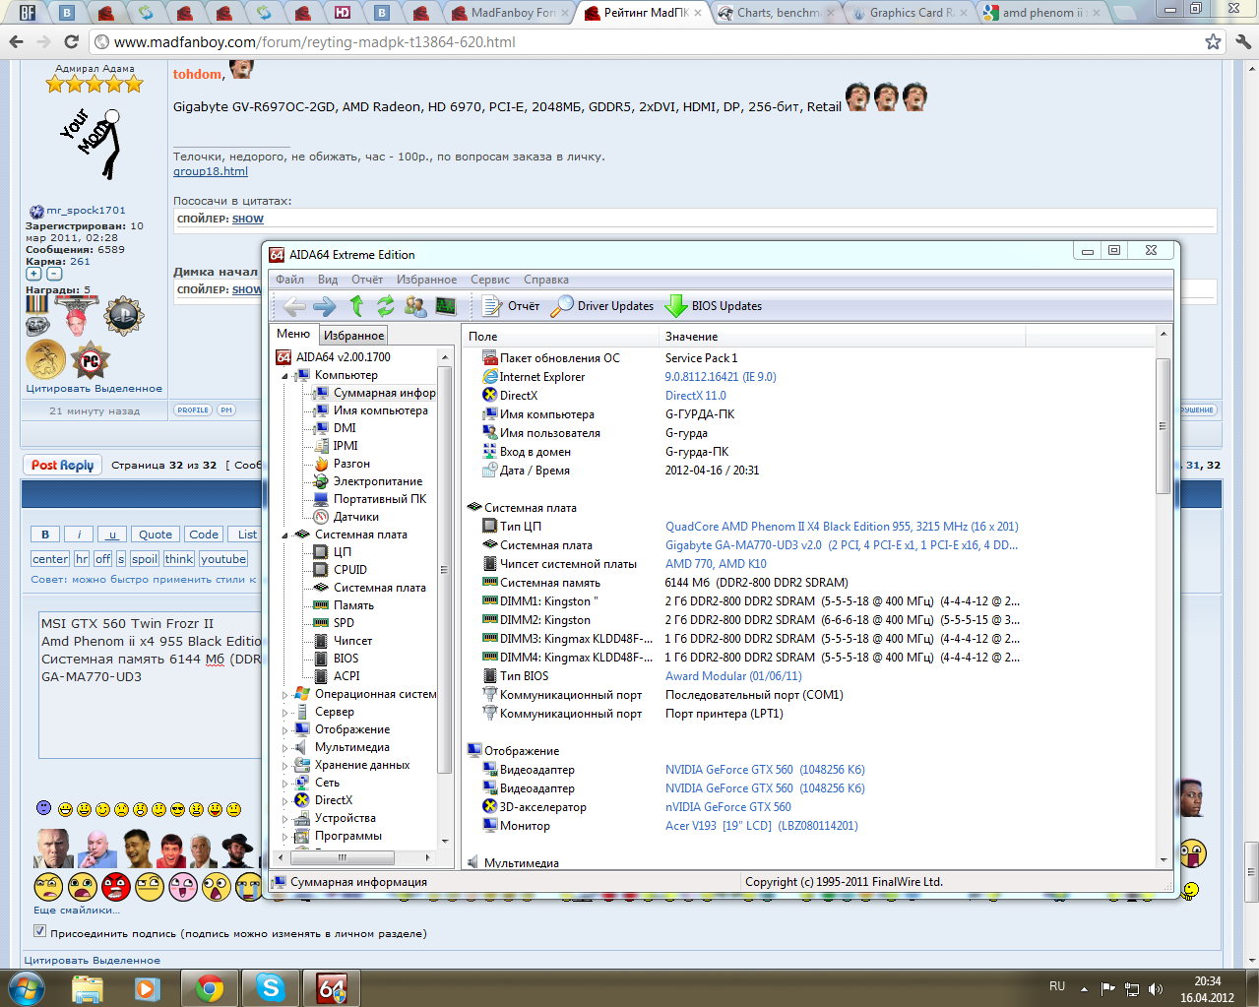Collapse the Системная плата tree node
This screenshot has height=1007, width=1259.
[285, 535]
